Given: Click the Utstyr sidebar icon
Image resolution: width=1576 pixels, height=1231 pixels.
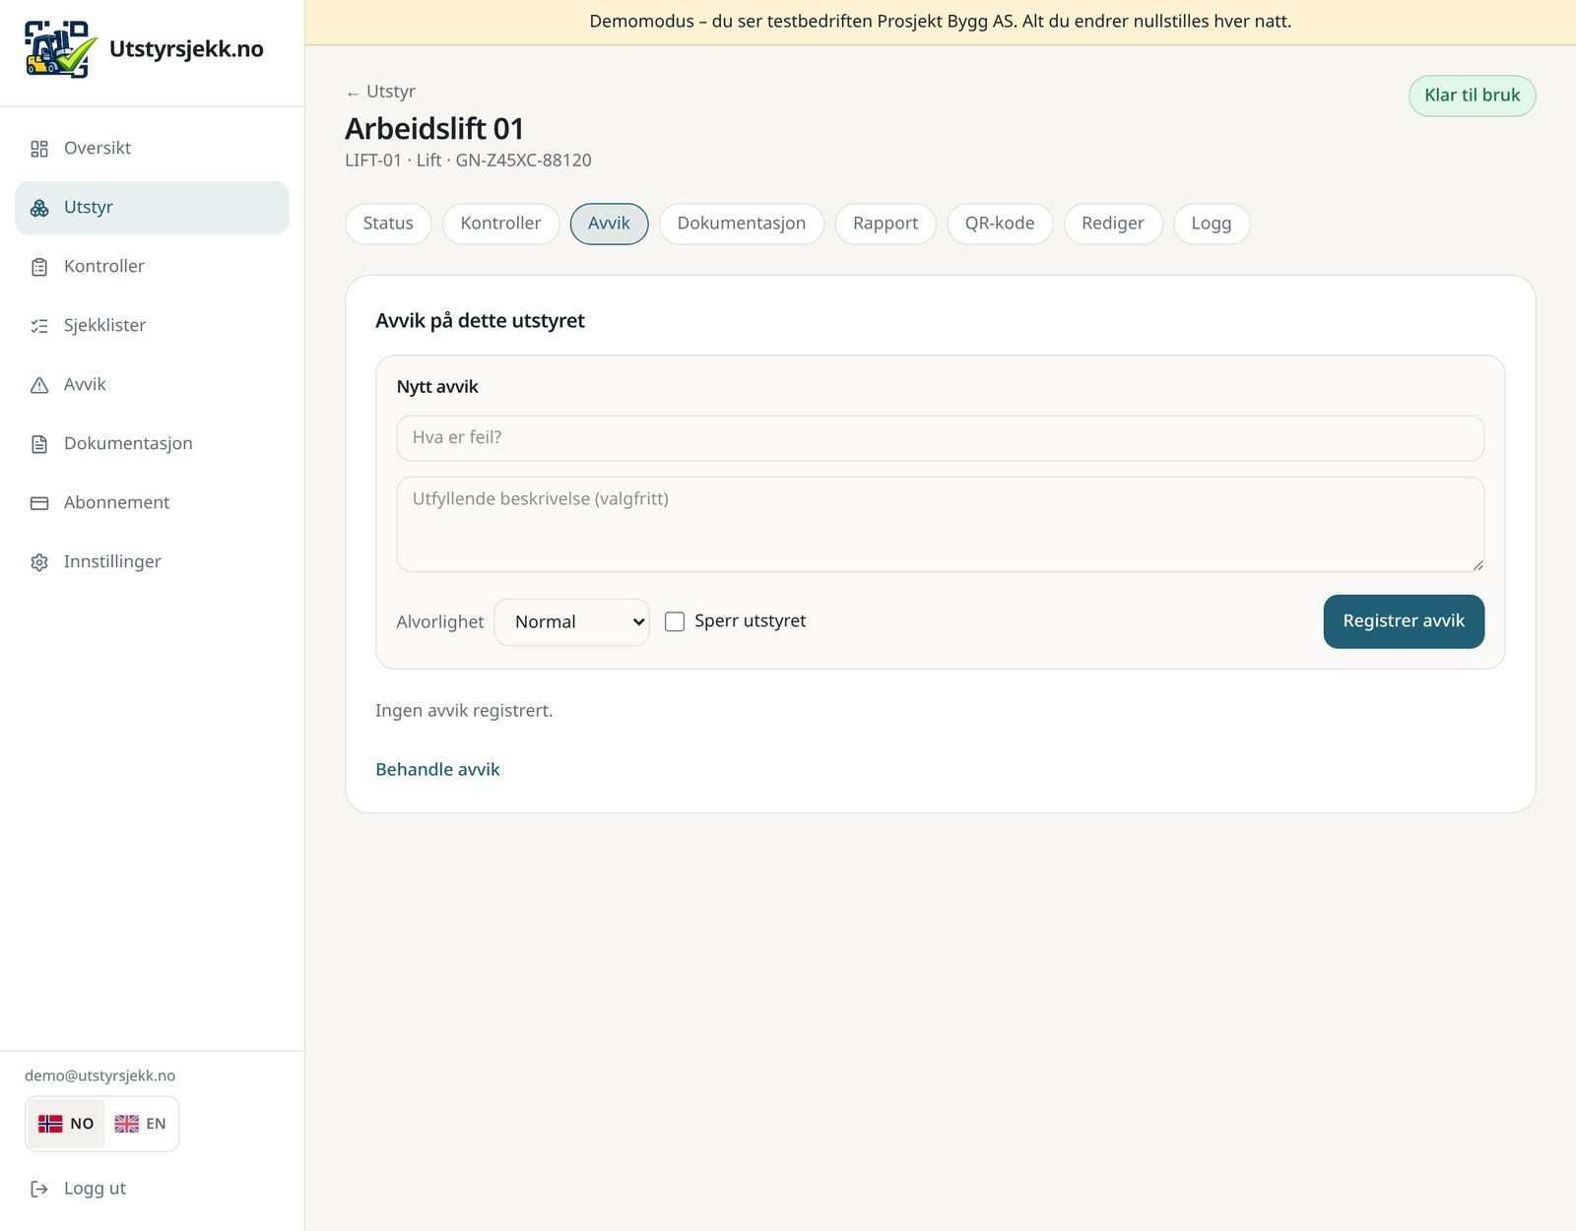Looking at the screenshot, I should (39, 208).
